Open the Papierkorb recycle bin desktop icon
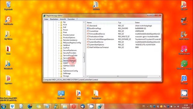The height and width of the screenshot is (109, 193). coord(8,5)
